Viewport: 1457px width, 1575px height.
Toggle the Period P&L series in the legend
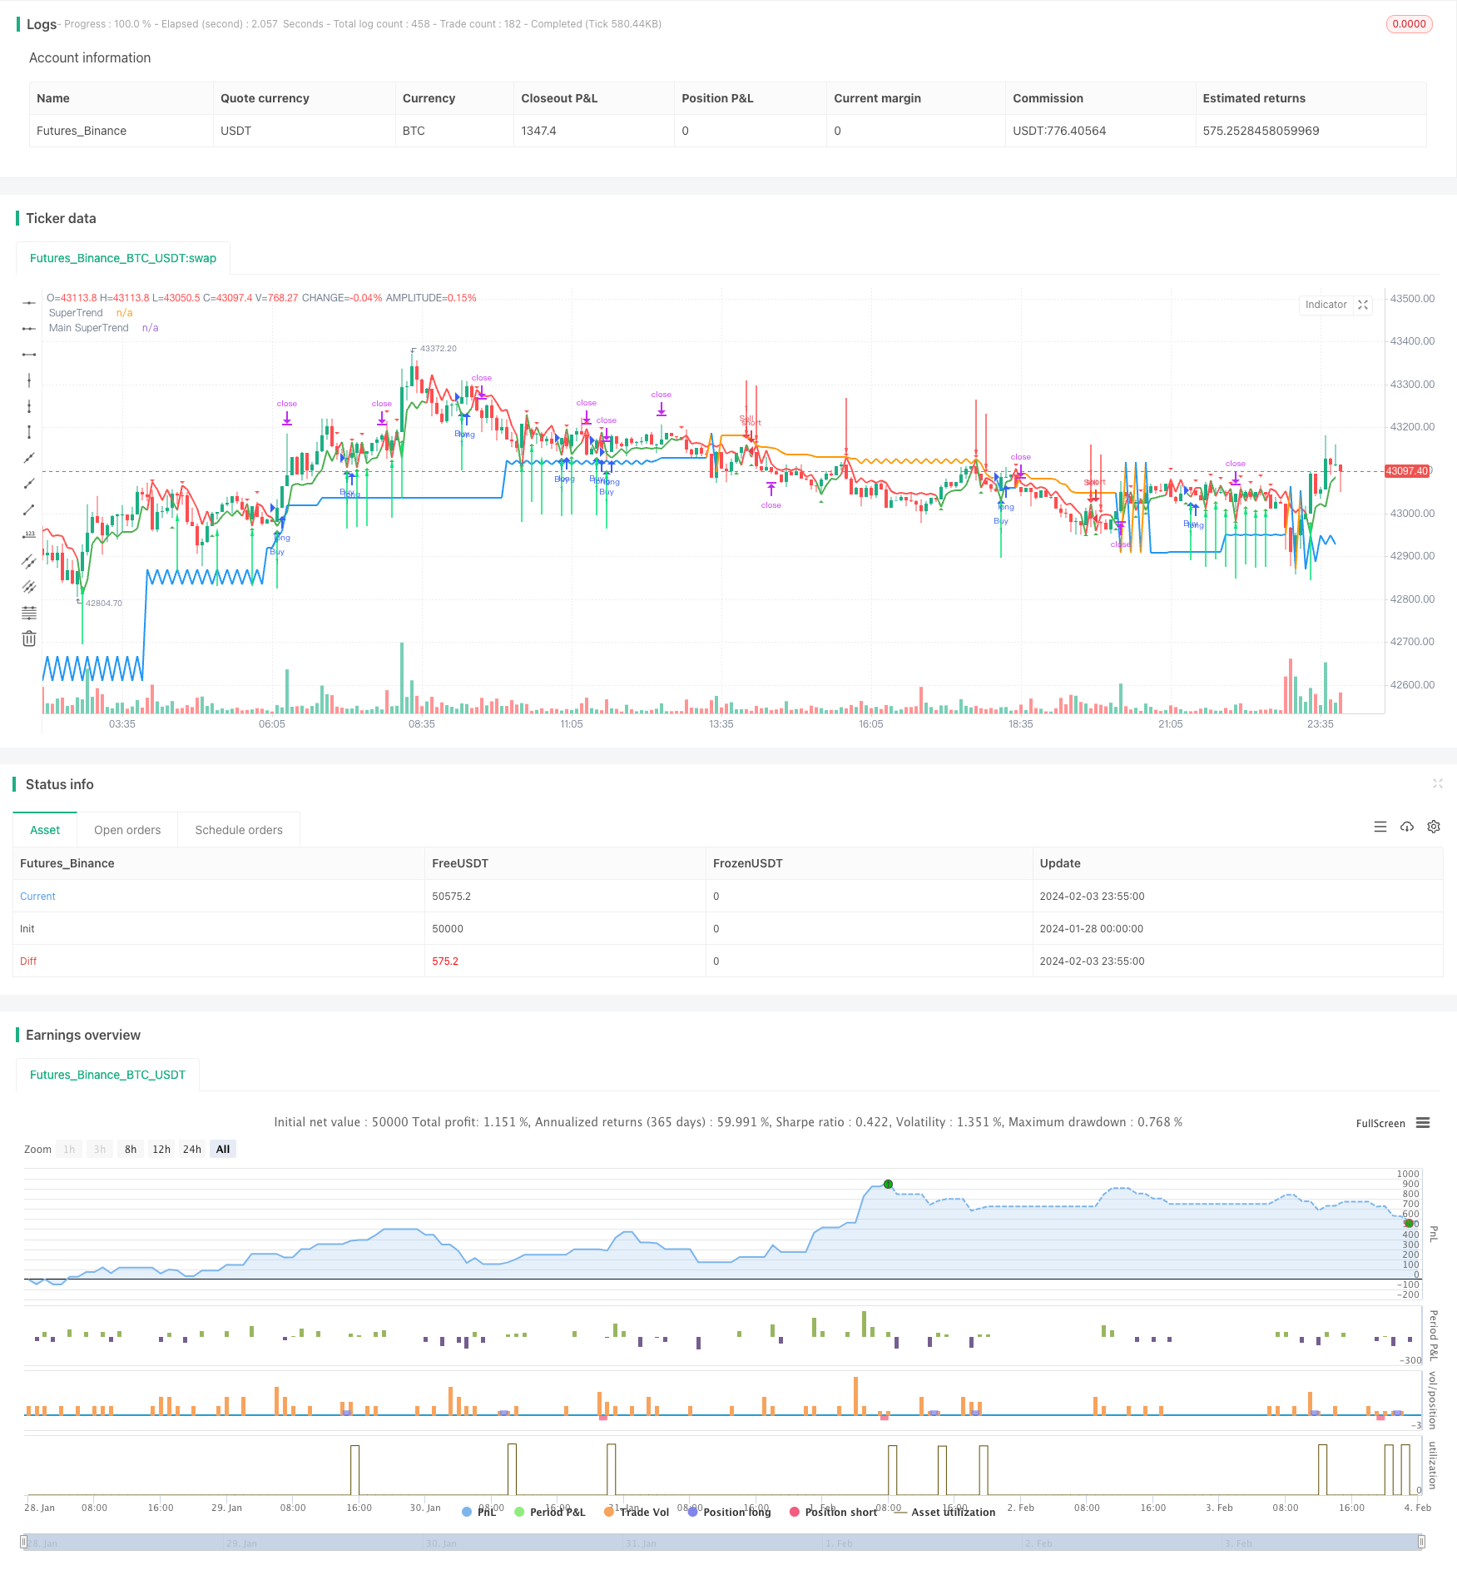[x=550, y=1512]
